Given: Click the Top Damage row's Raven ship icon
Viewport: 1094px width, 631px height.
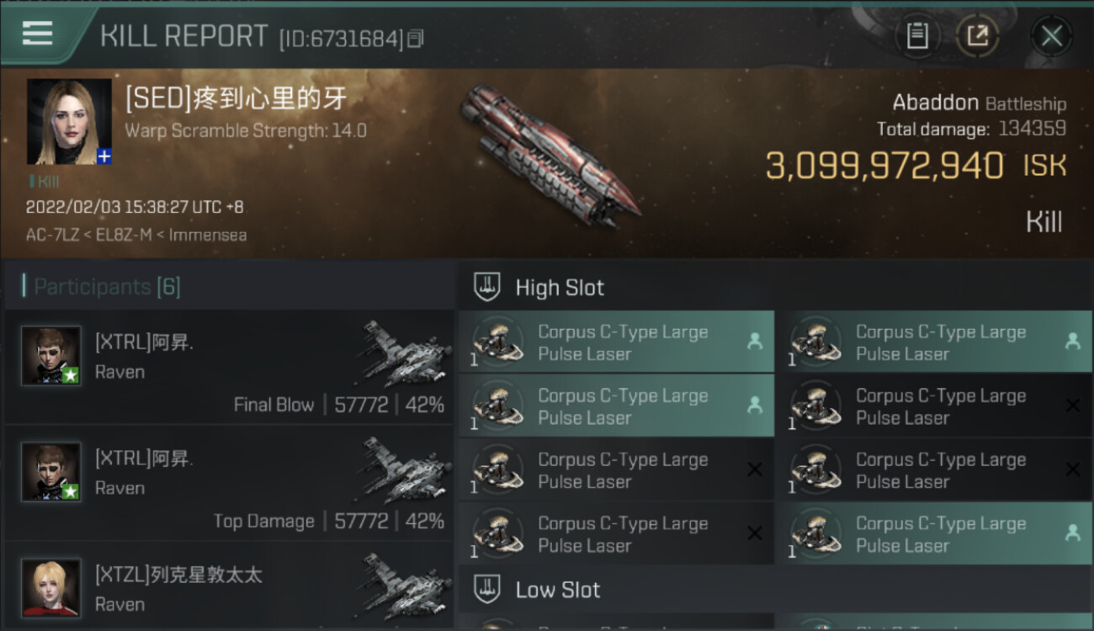Looking at the screenshot, I should (406, 471).
